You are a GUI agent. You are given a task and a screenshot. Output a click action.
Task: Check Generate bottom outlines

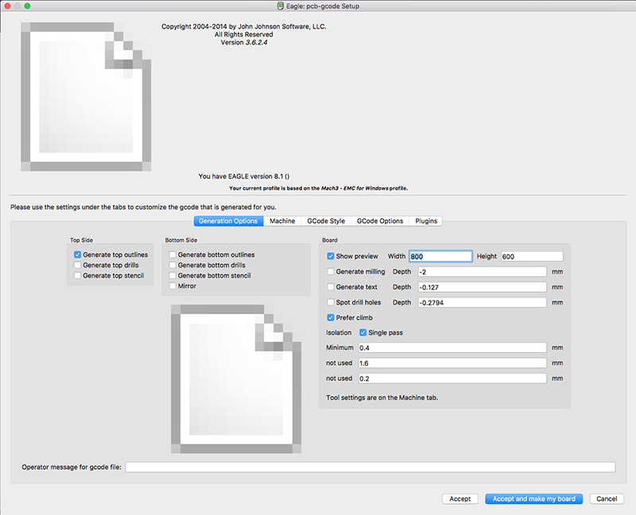[173, 255]
